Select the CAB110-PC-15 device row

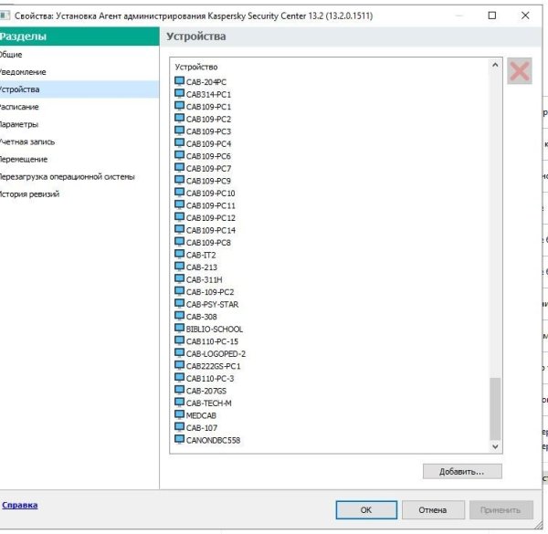coord(206,341)
